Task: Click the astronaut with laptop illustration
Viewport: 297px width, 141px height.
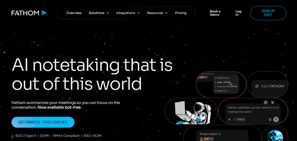Action: click(x=192, y=113)
